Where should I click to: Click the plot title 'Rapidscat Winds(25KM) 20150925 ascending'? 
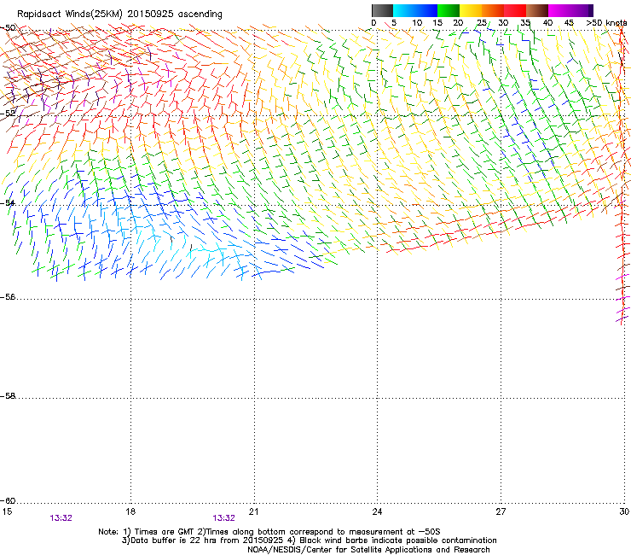[x=119, y=15]
